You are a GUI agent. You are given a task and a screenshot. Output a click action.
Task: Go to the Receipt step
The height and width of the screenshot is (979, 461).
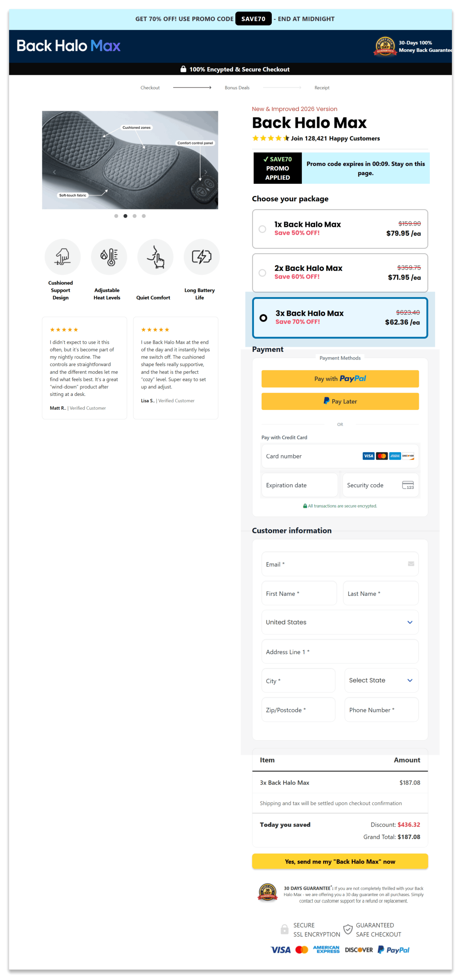pos(322,88)
